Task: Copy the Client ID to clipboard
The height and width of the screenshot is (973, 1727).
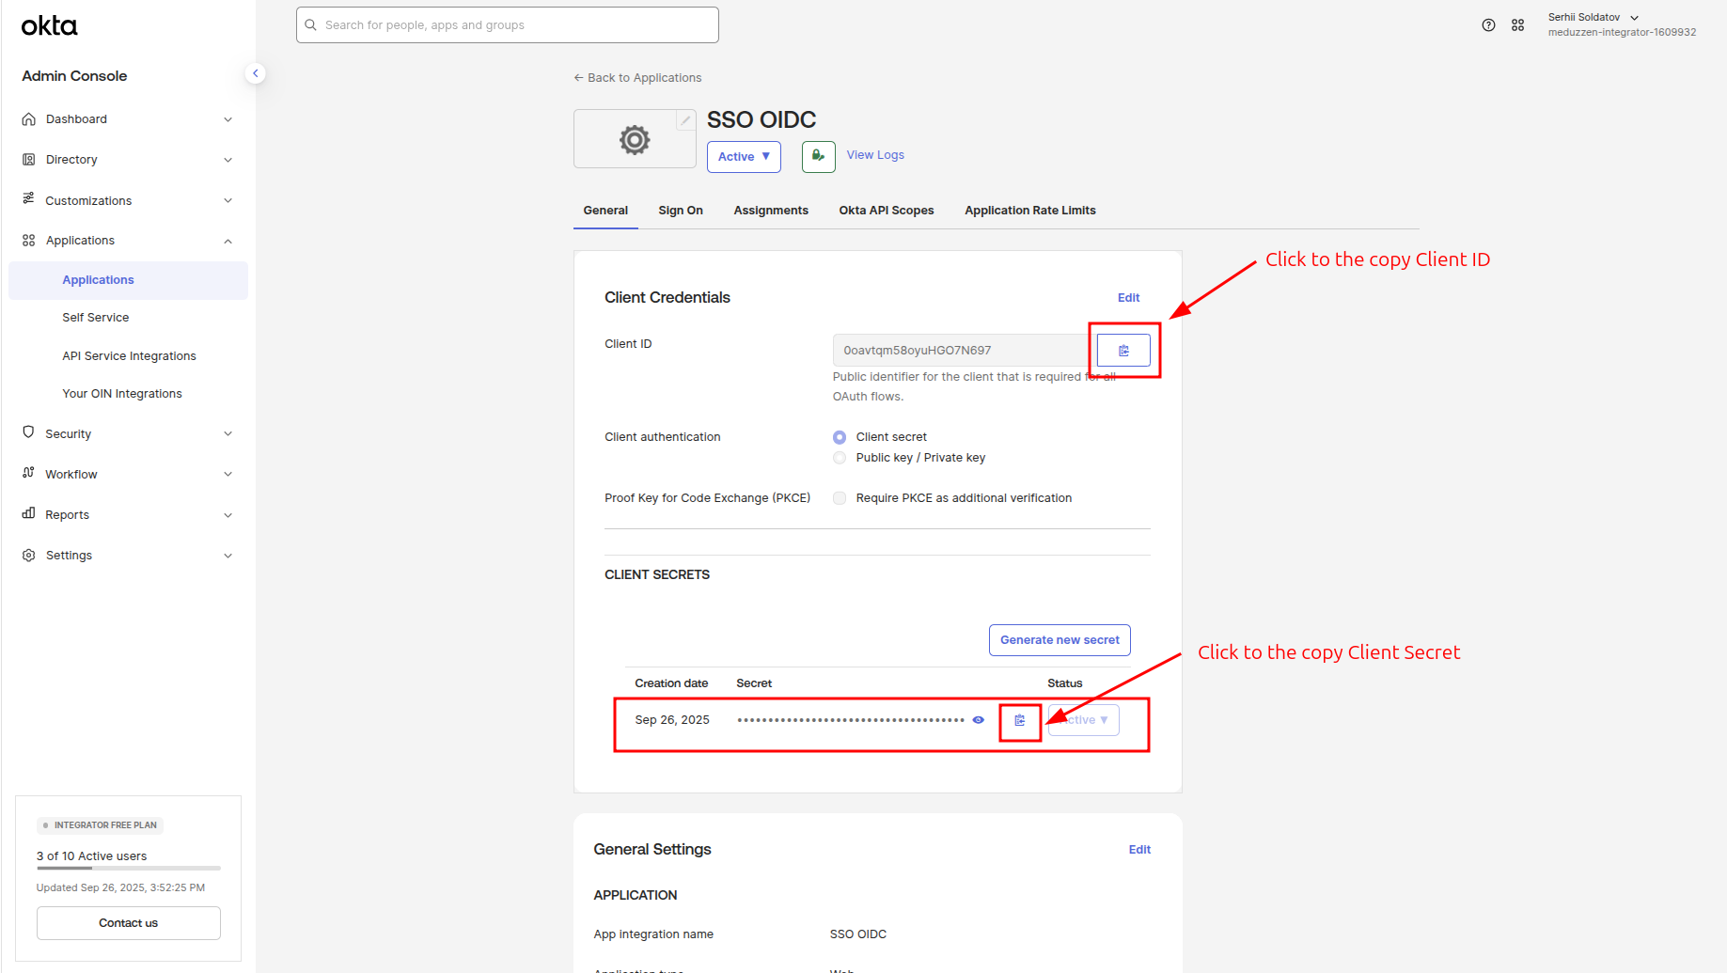Action: [1123, 351]
